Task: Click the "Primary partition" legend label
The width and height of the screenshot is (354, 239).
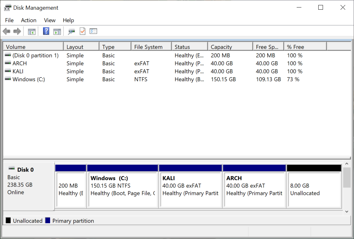Action: (73, 221)
